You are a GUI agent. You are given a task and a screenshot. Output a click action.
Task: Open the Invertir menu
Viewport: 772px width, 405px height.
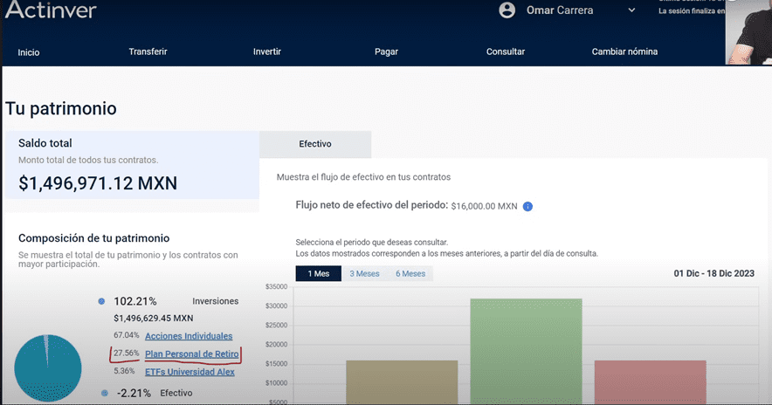coord(266,52)
